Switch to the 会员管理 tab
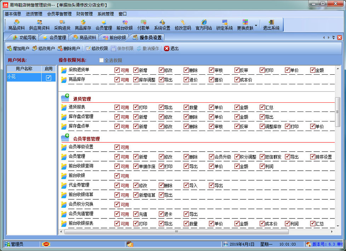 [54, 38]
